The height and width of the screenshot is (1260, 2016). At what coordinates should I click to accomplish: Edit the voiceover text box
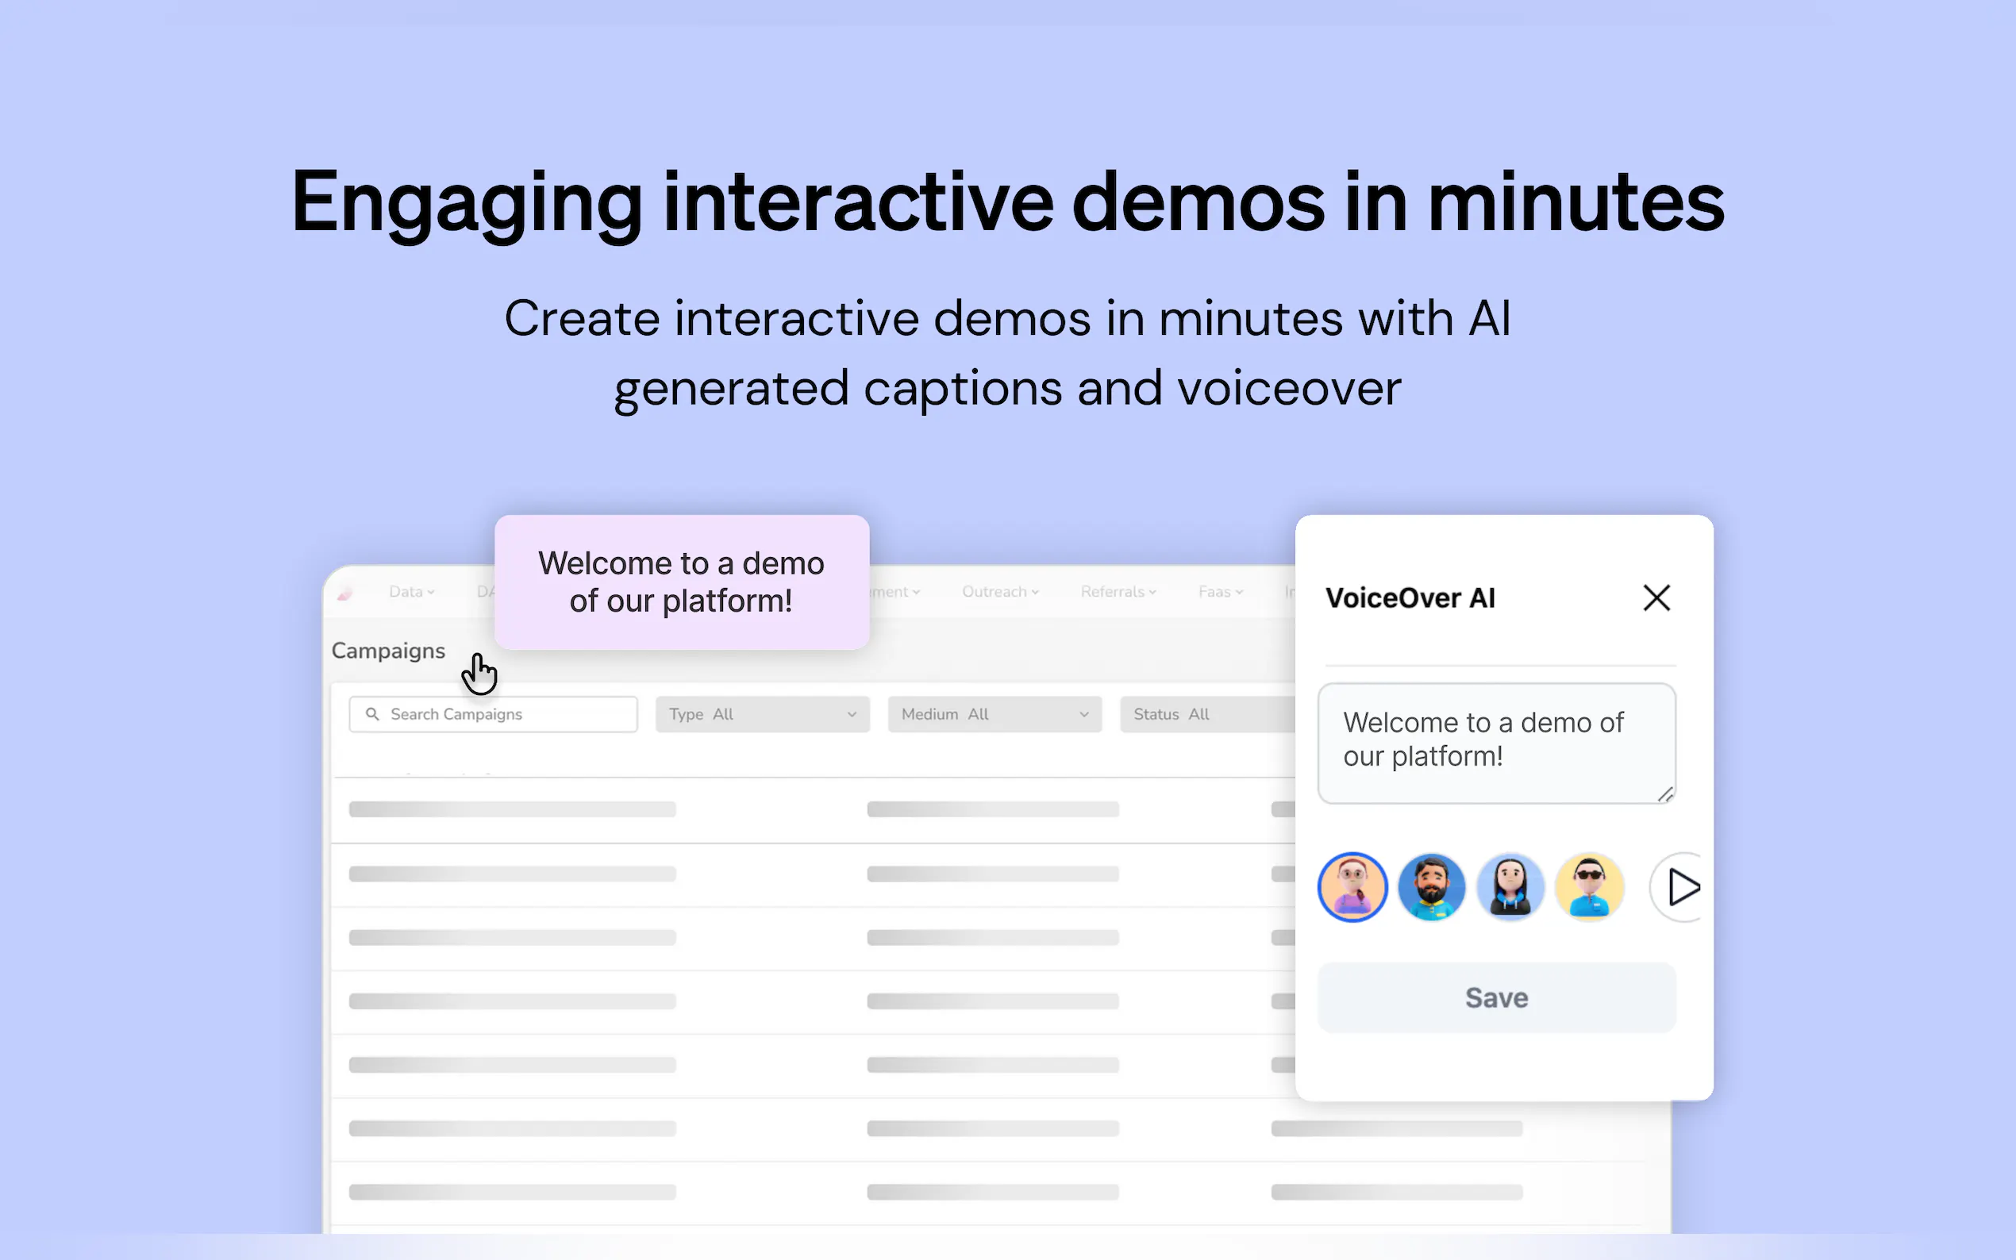click(1496, 742)
